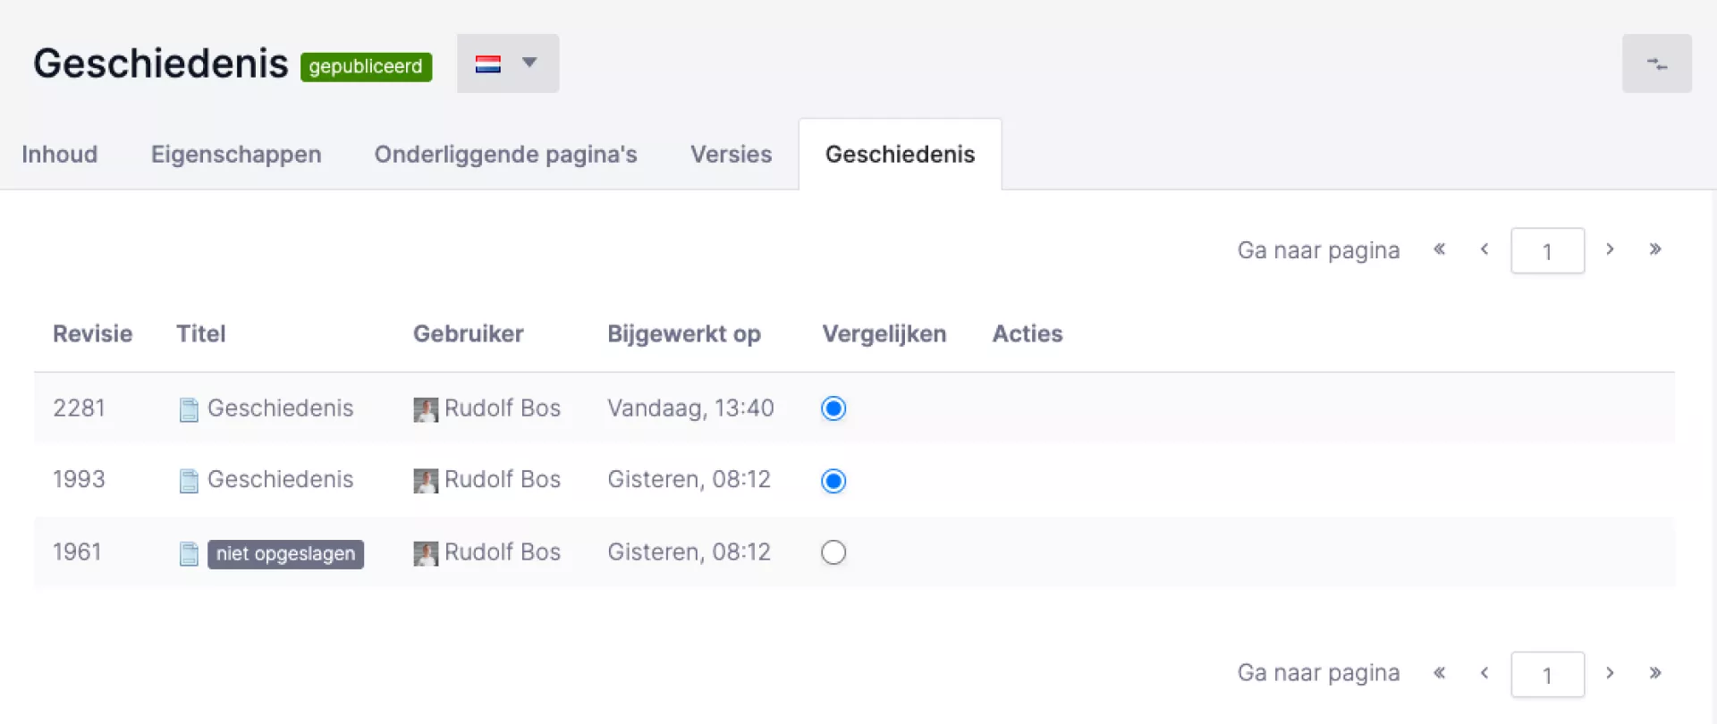Click page icon for revision 2281
1717x724 pixels.
click(189, 409)
